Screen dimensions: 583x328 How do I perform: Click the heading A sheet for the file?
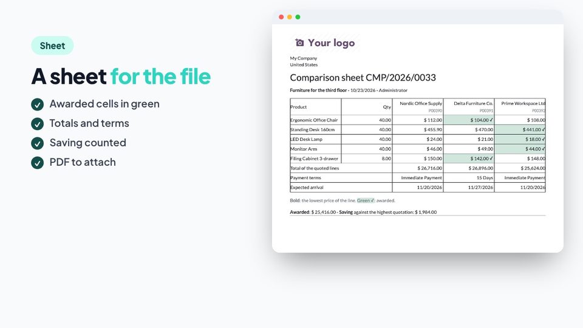pos(121,77)
